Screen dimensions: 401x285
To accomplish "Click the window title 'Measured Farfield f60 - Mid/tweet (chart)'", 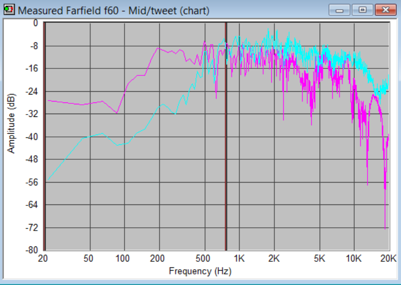I will click(x=113, y=11).
